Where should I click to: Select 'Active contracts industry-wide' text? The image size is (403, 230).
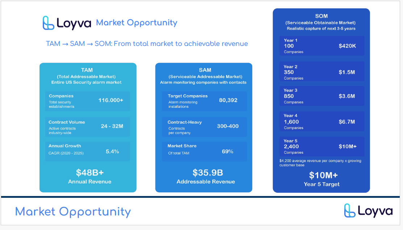pyautogui.click(x=62, y=131)
